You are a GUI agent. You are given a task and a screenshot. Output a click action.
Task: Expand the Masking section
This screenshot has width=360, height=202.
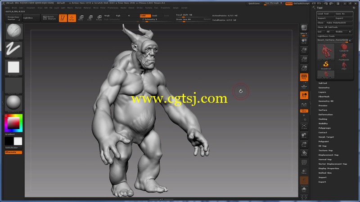click(x=323, y=119)
